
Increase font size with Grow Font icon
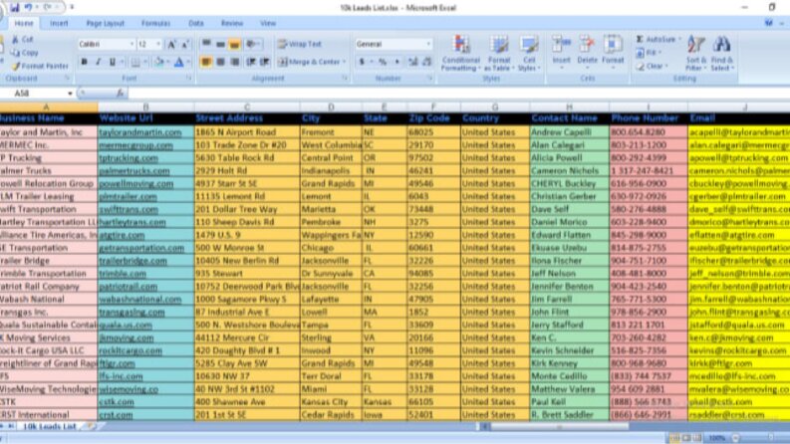click(x=171, y=44)
